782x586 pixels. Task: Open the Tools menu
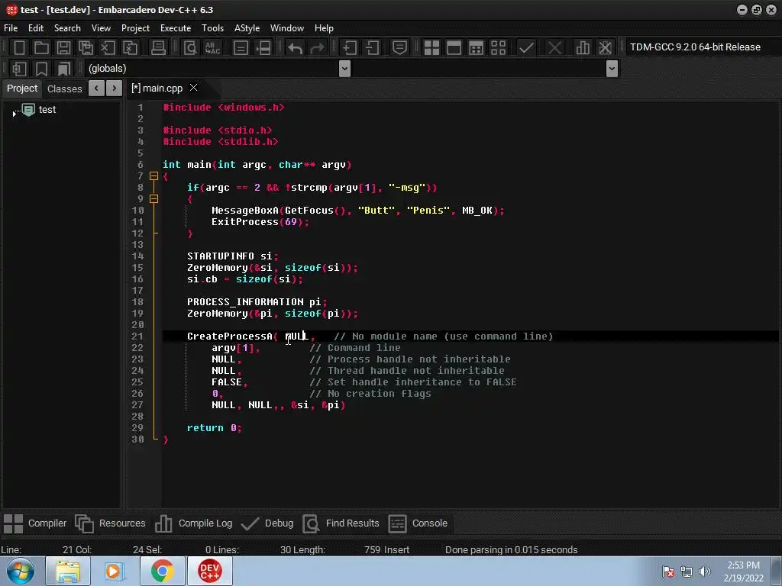click(x=212, y=28)
